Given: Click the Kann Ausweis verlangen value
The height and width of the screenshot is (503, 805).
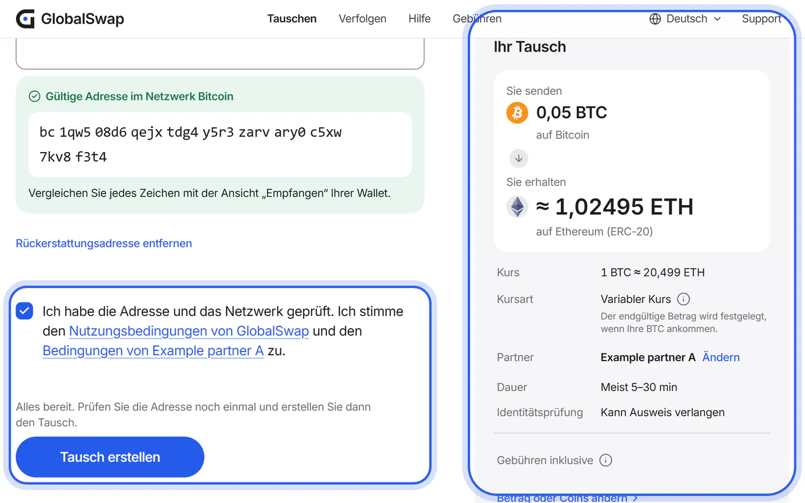Looking at the screenshot, I should pyautogui.click(x=663, y=413).
